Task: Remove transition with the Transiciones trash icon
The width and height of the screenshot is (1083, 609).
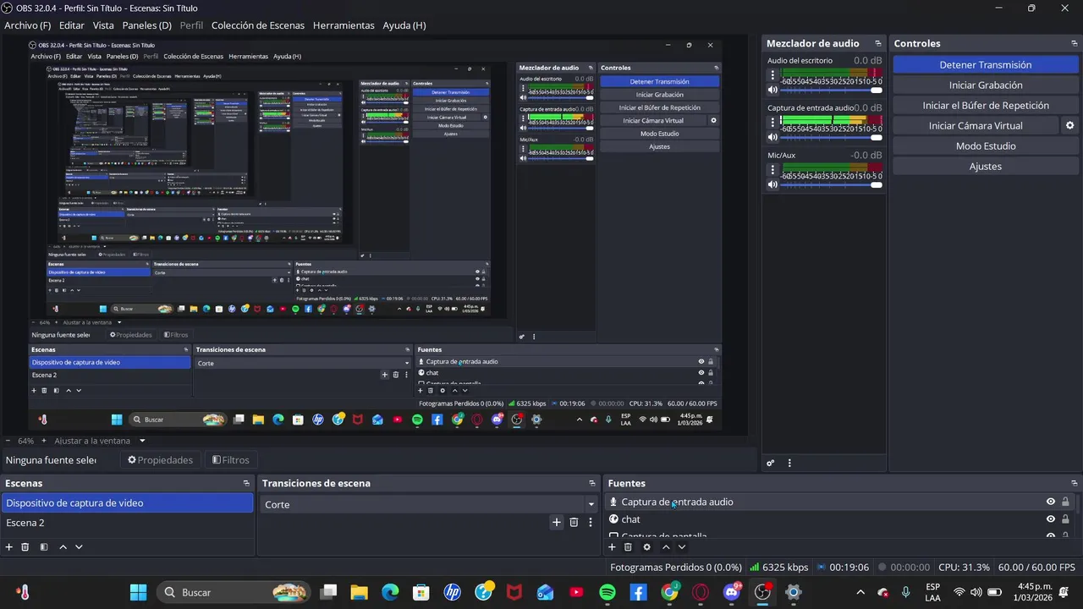Action: tap(574, 522)
